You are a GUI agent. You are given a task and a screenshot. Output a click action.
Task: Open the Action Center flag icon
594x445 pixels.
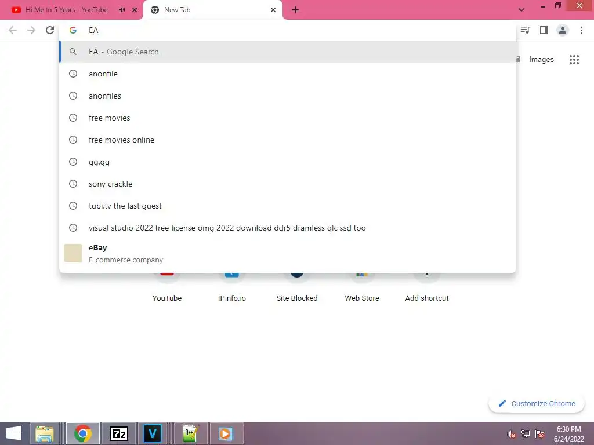tap(539, 434)
